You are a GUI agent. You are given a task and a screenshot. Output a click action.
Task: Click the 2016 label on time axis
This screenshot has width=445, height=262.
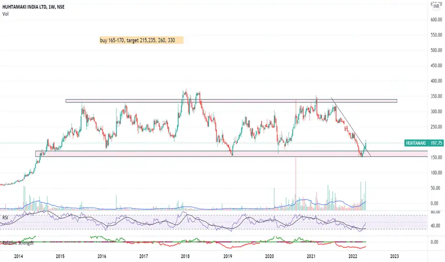click(x=102, y=256)
